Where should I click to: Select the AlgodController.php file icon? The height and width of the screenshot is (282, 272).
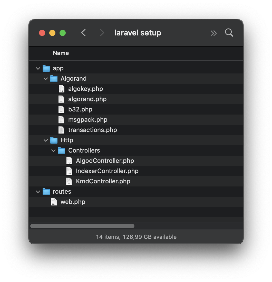pos(69,161)
